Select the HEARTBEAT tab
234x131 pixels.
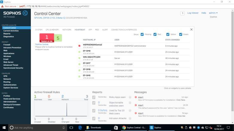click(x=80, y=30)
